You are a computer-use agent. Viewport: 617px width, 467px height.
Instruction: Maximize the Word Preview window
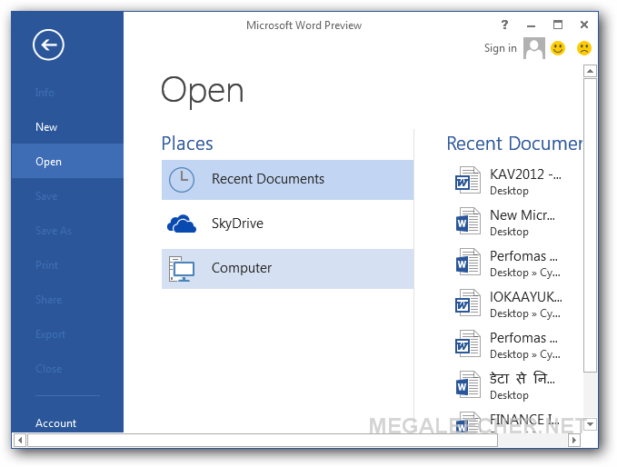[x=558, y=25]
